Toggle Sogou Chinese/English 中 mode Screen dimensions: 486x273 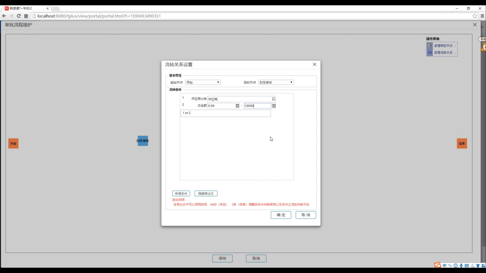444,265
